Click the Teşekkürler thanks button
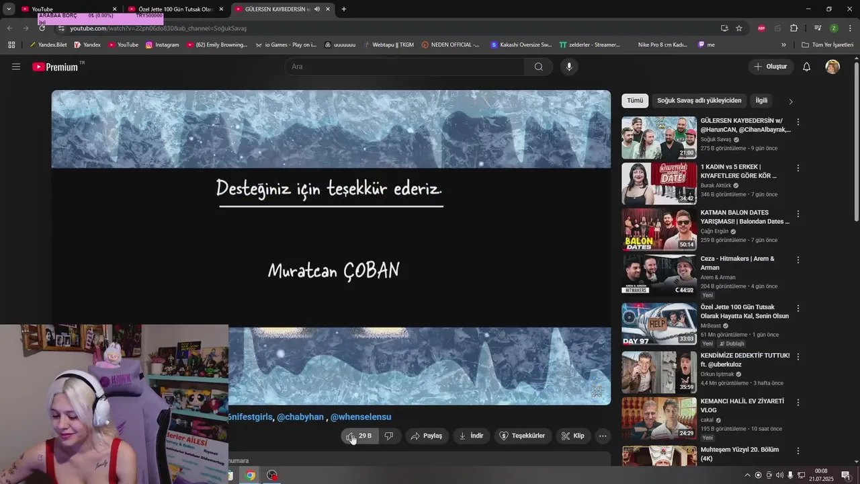 coord(522,436)
